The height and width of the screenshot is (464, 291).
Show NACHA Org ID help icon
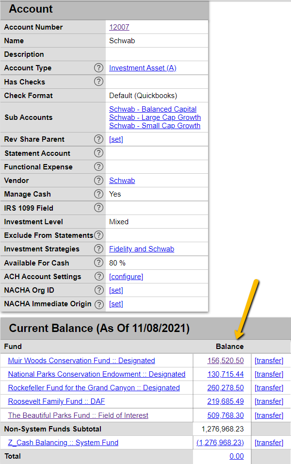[x=99, y=290]
